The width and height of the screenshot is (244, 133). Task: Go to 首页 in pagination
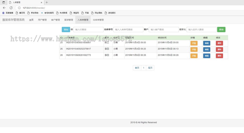tap(137, 68)
